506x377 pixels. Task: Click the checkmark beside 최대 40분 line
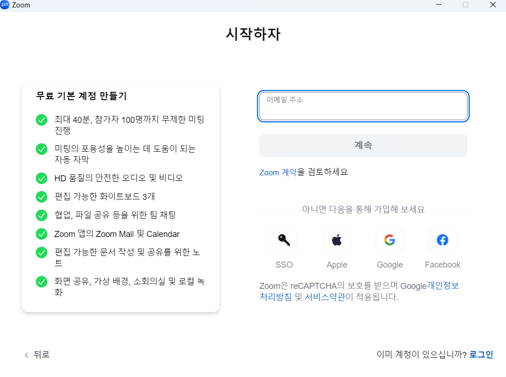click(42, 120)
